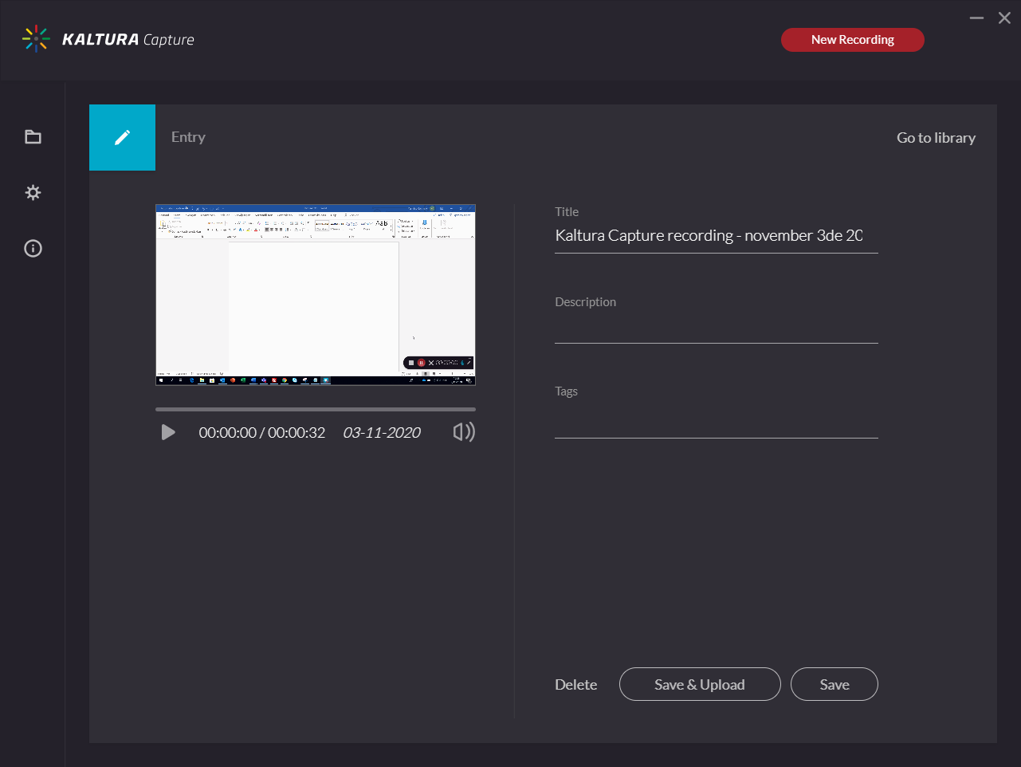
Task: Delete the recording entry
Action: 575,685
